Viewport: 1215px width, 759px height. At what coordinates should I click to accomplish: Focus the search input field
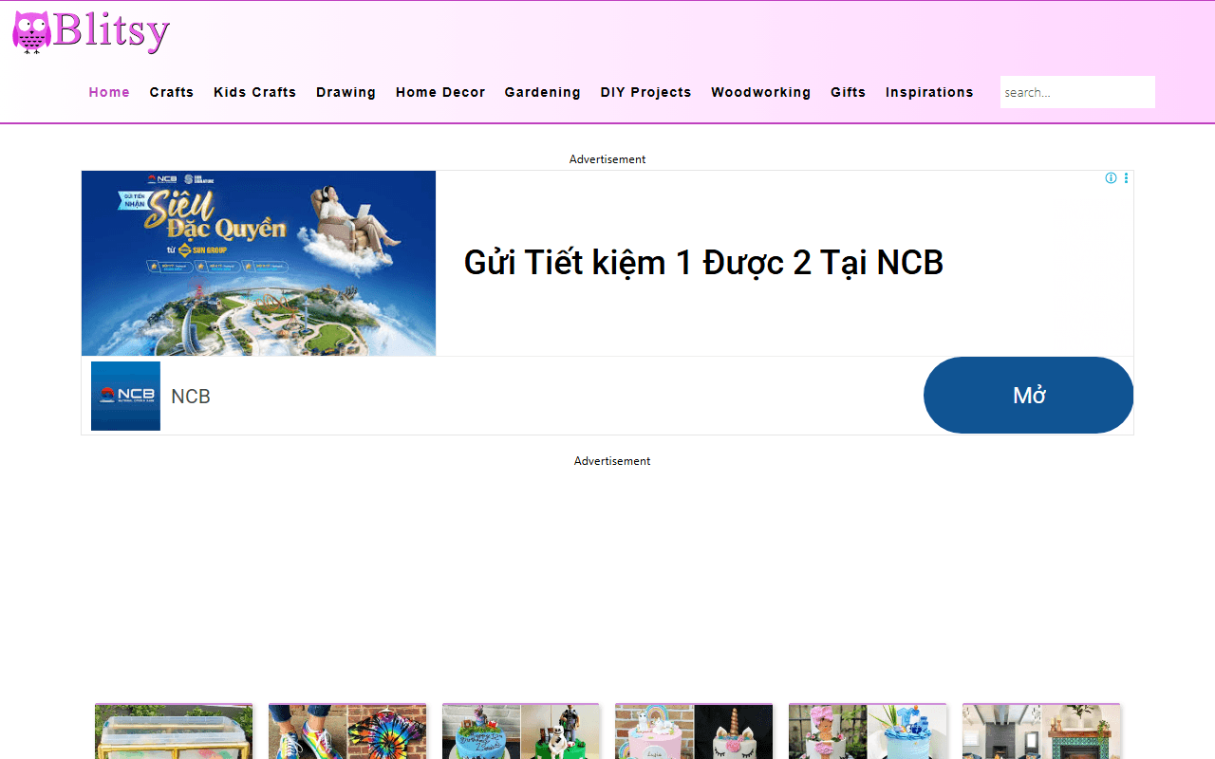1077,92
